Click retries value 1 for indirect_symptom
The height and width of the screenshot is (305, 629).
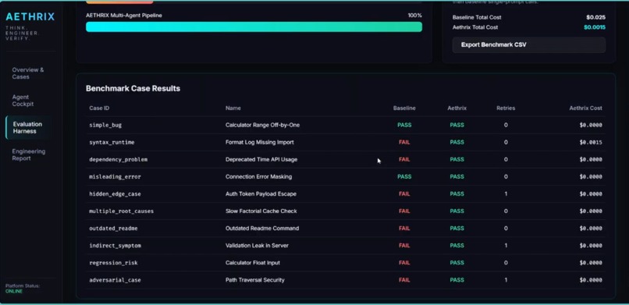click(x=506, y=246)
